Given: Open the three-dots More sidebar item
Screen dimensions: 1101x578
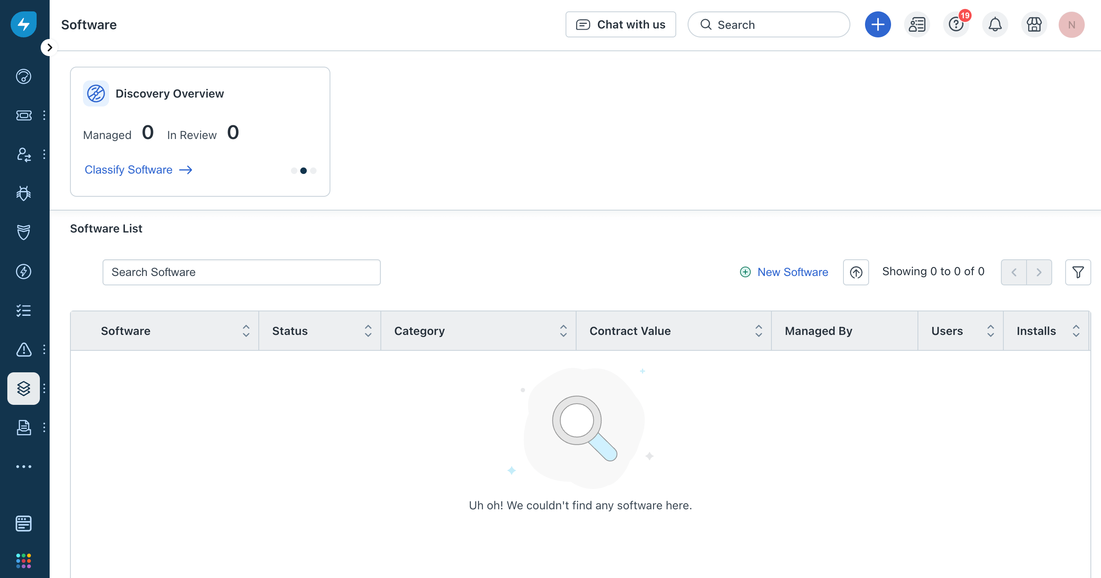Looking at the screenshot, I should 24,467.
